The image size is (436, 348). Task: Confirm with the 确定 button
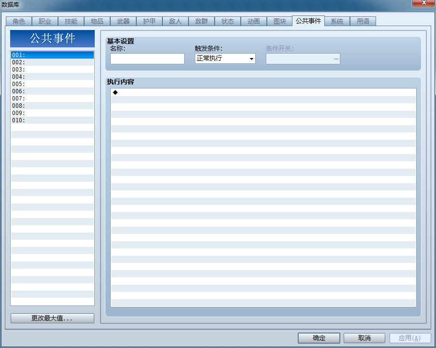[319, 338]
